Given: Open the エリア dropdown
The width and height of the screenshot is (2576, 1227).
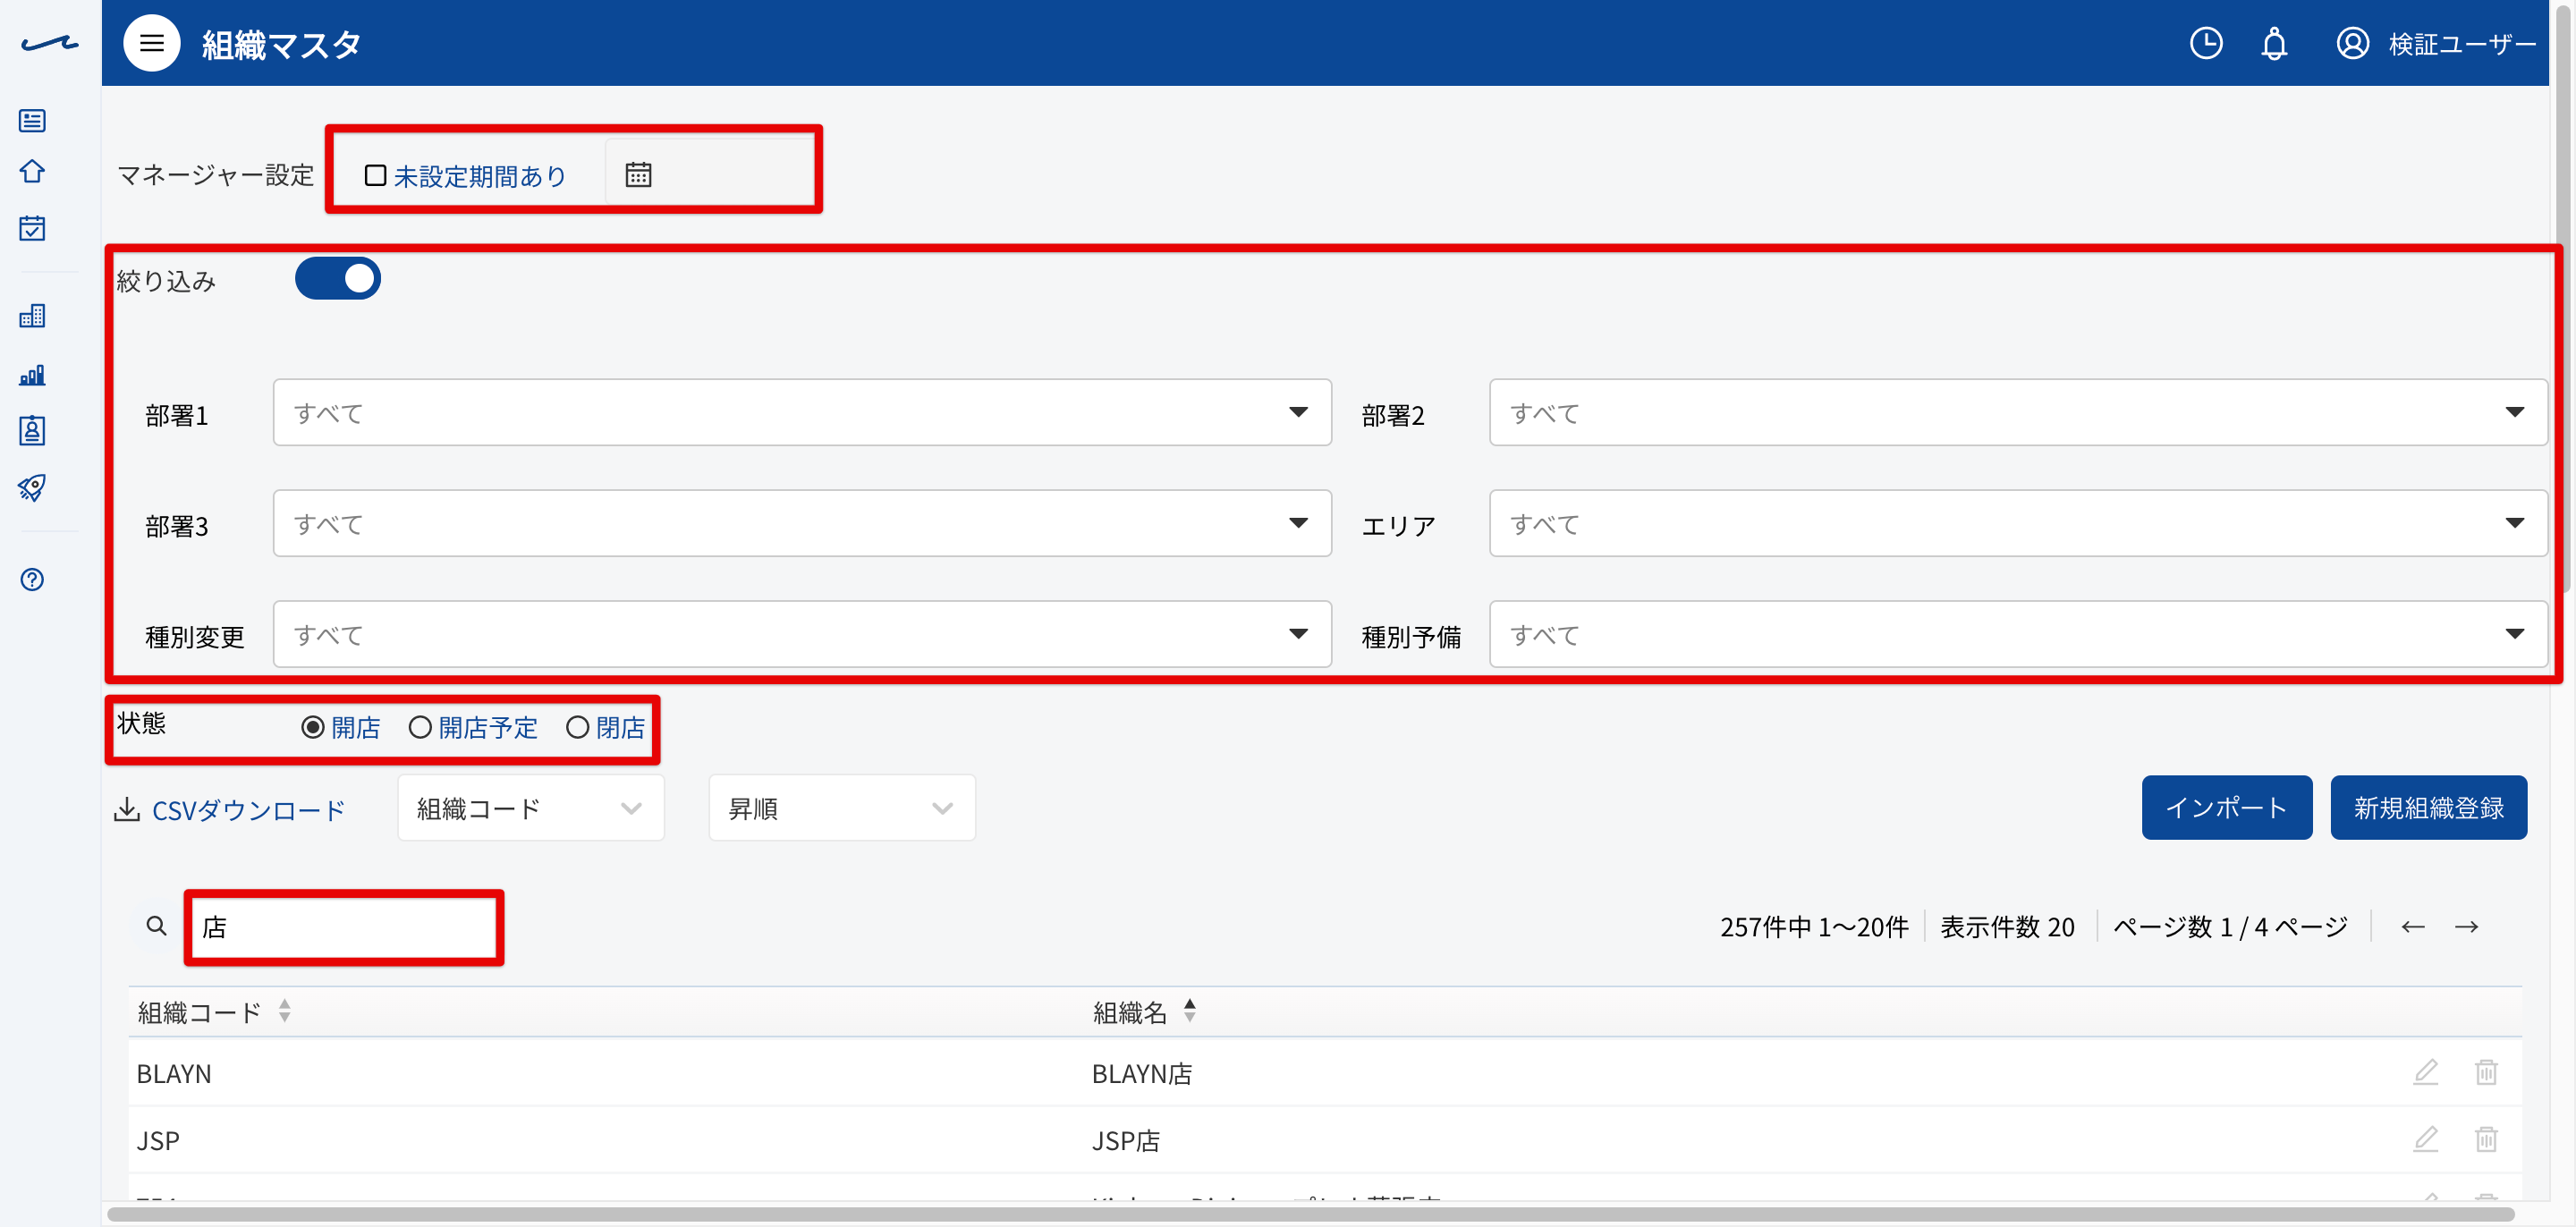Looking at the screenshot, I should (x=2018, y=523).
